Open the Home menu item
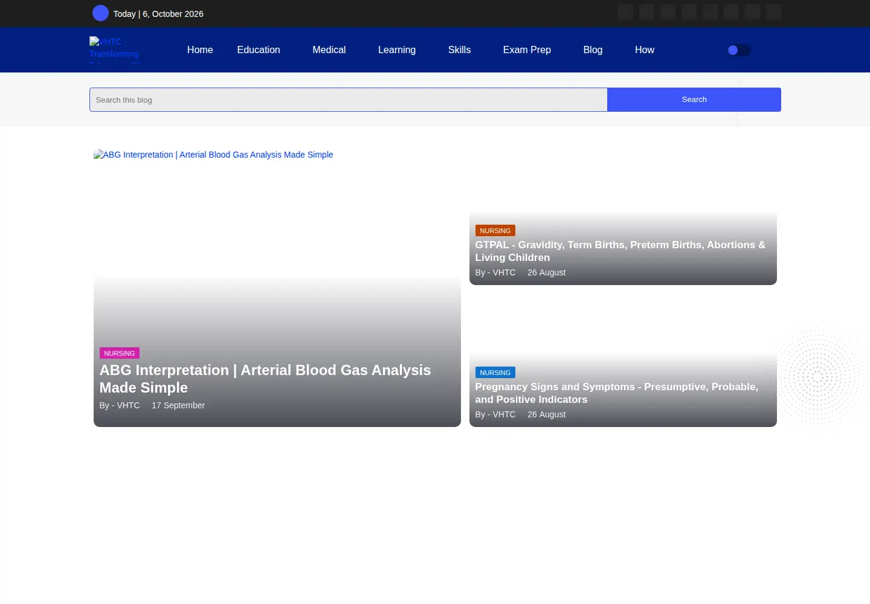 200,50
